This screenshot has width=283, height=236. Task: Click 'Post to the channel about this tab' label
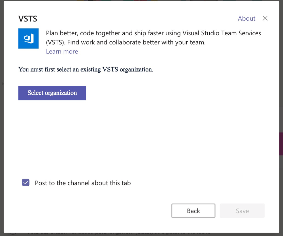click(83, 183)
